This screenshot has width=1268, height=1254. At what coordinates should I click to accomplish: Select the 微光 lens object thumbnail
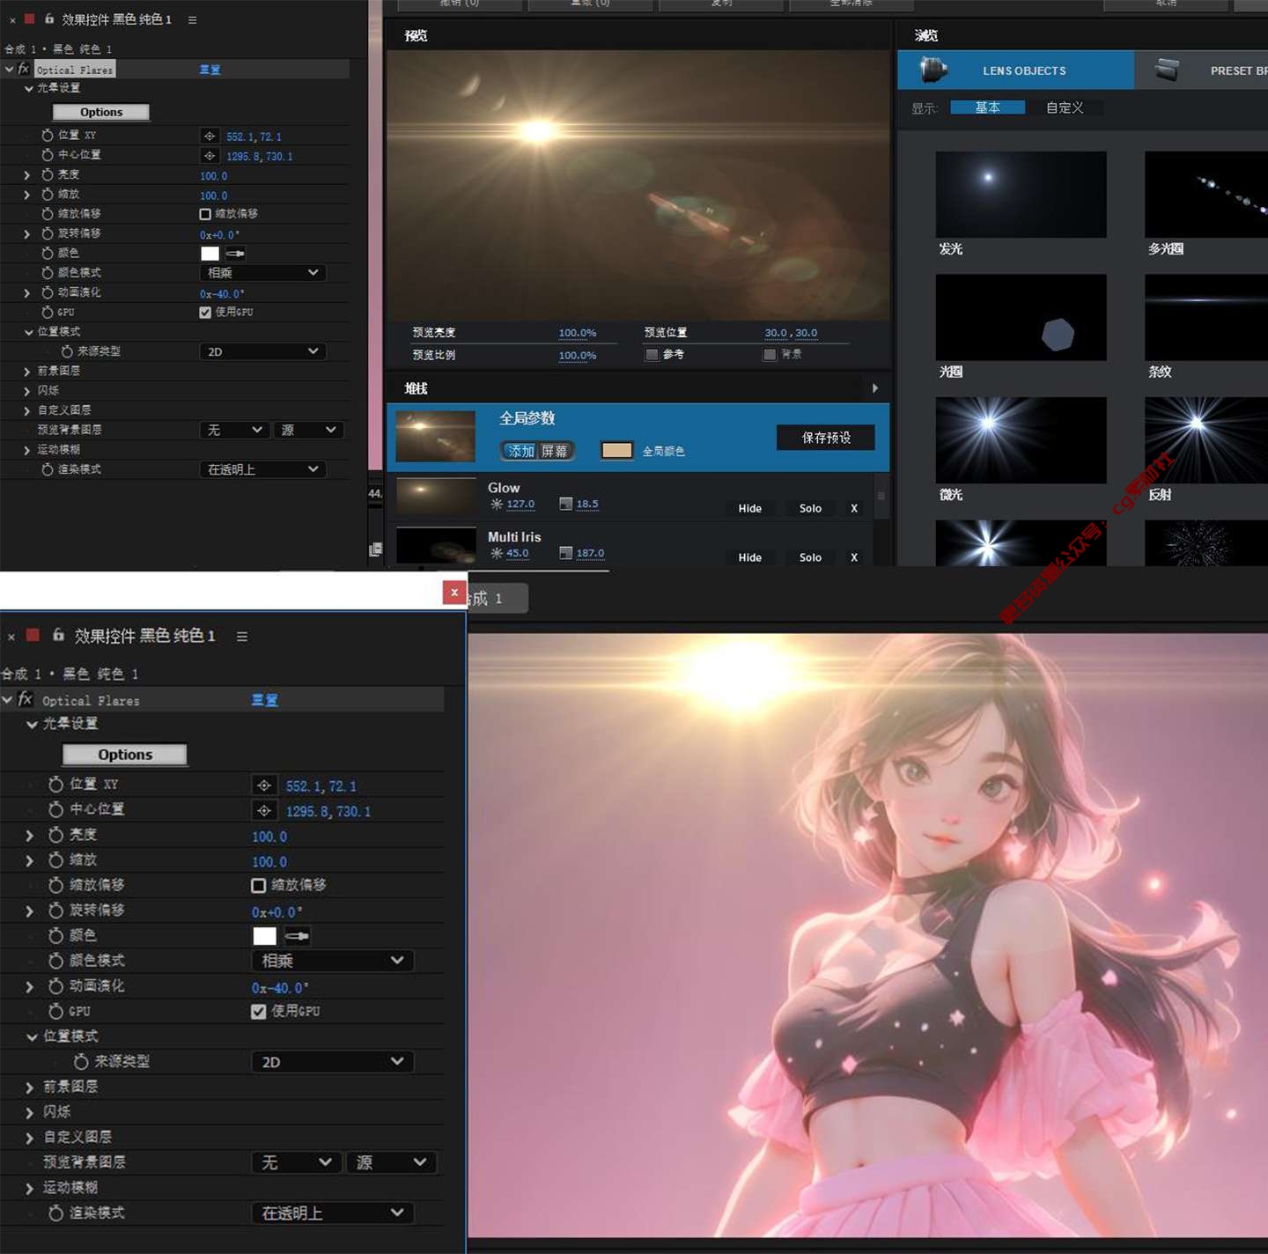click(x=1020, y=440)
